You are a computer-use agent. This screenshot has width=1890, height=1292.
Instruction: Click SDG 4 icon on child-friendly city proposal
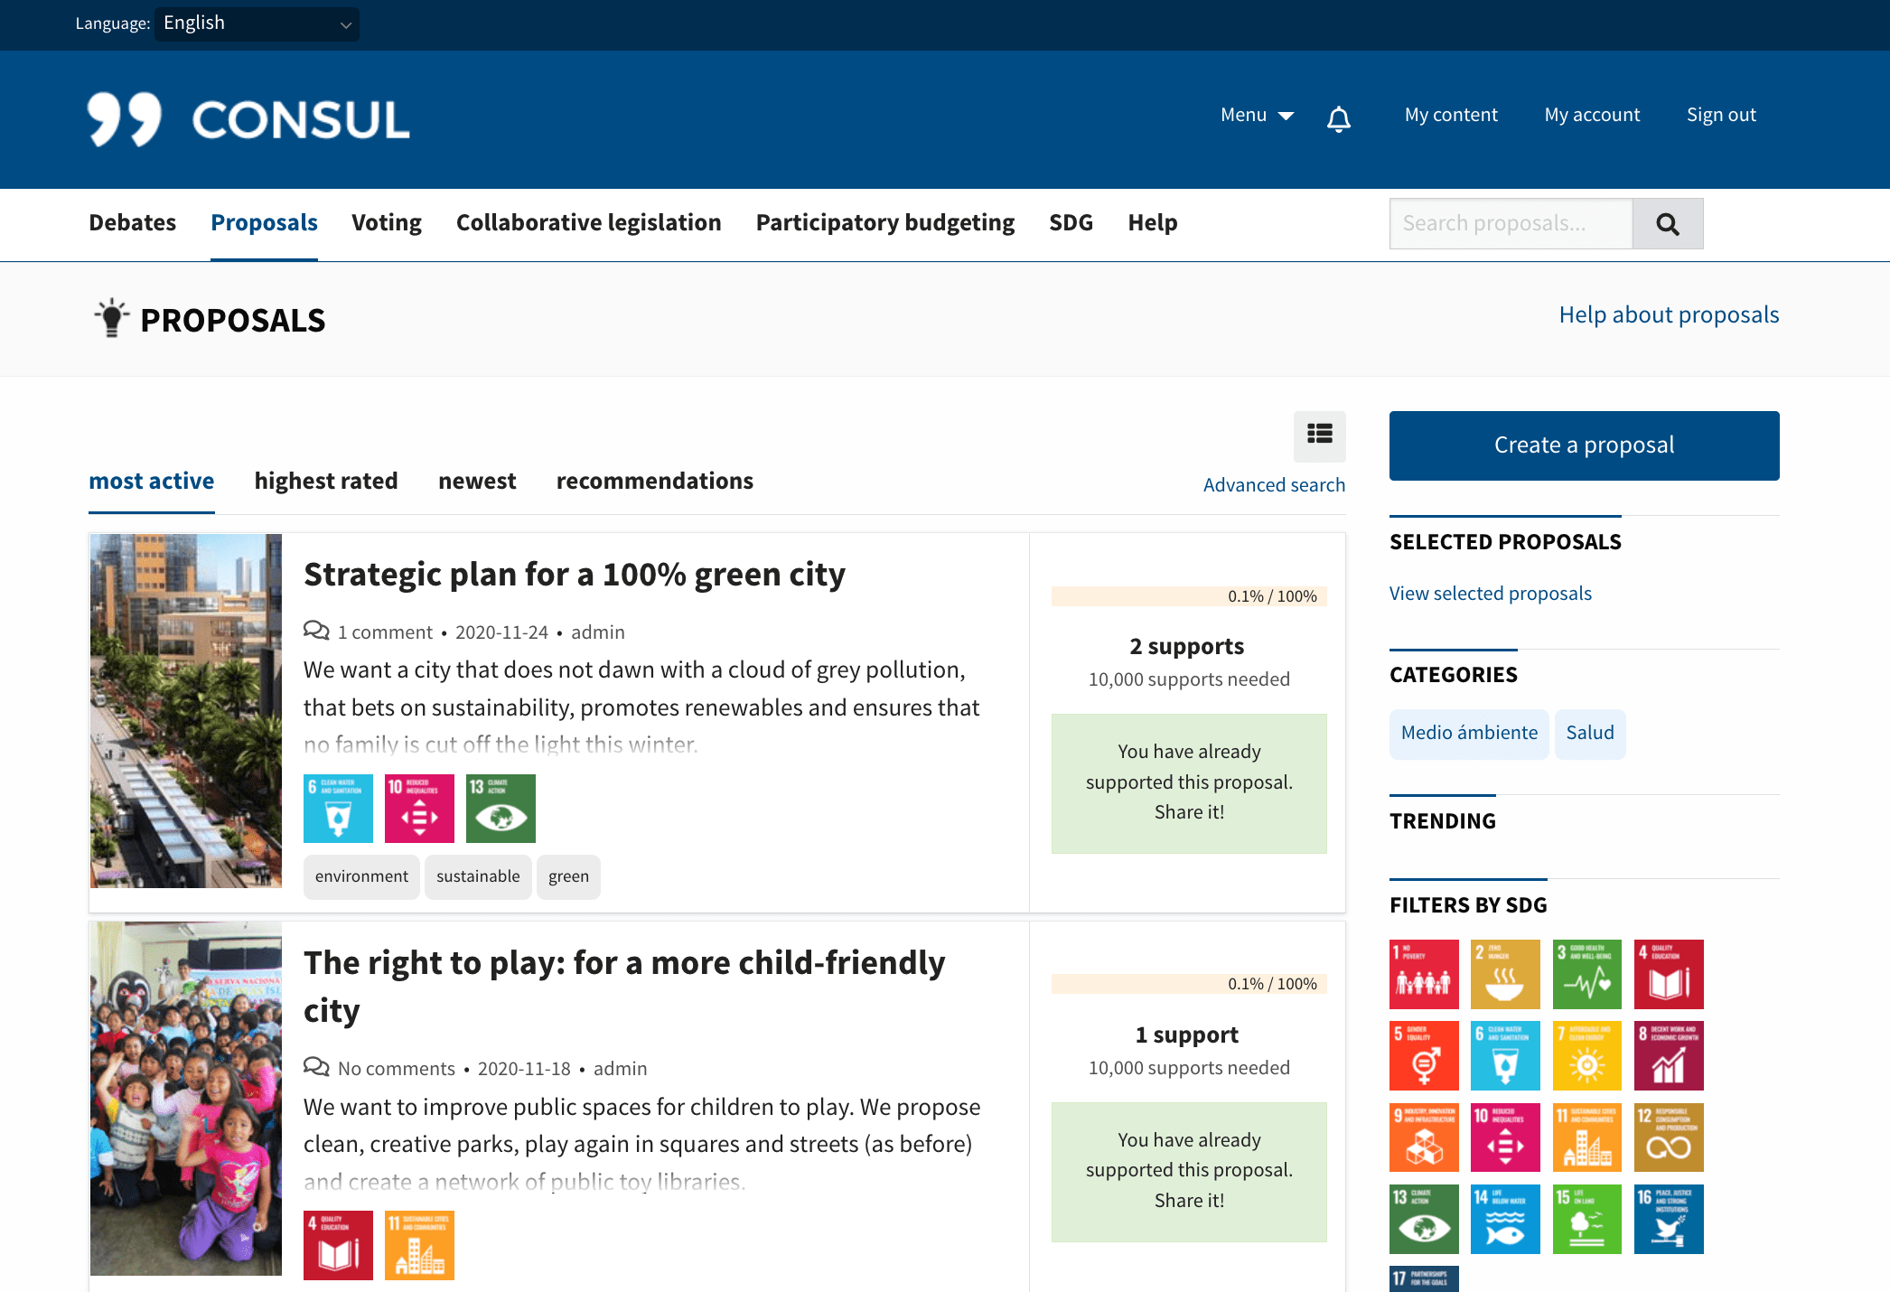(338, 1245)
